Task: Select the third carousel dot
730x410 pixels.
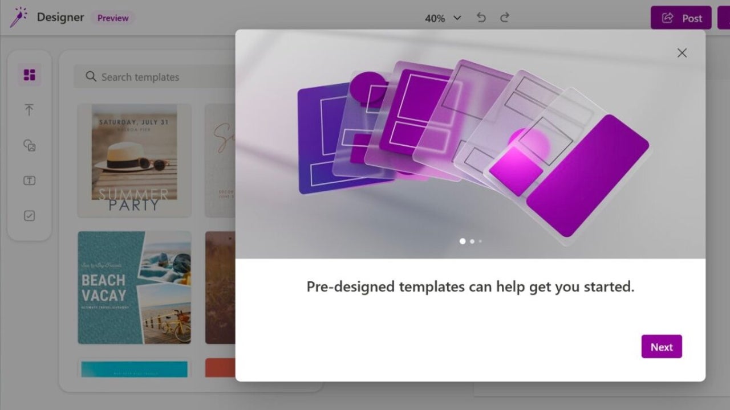Action: [x=480, y=241]
